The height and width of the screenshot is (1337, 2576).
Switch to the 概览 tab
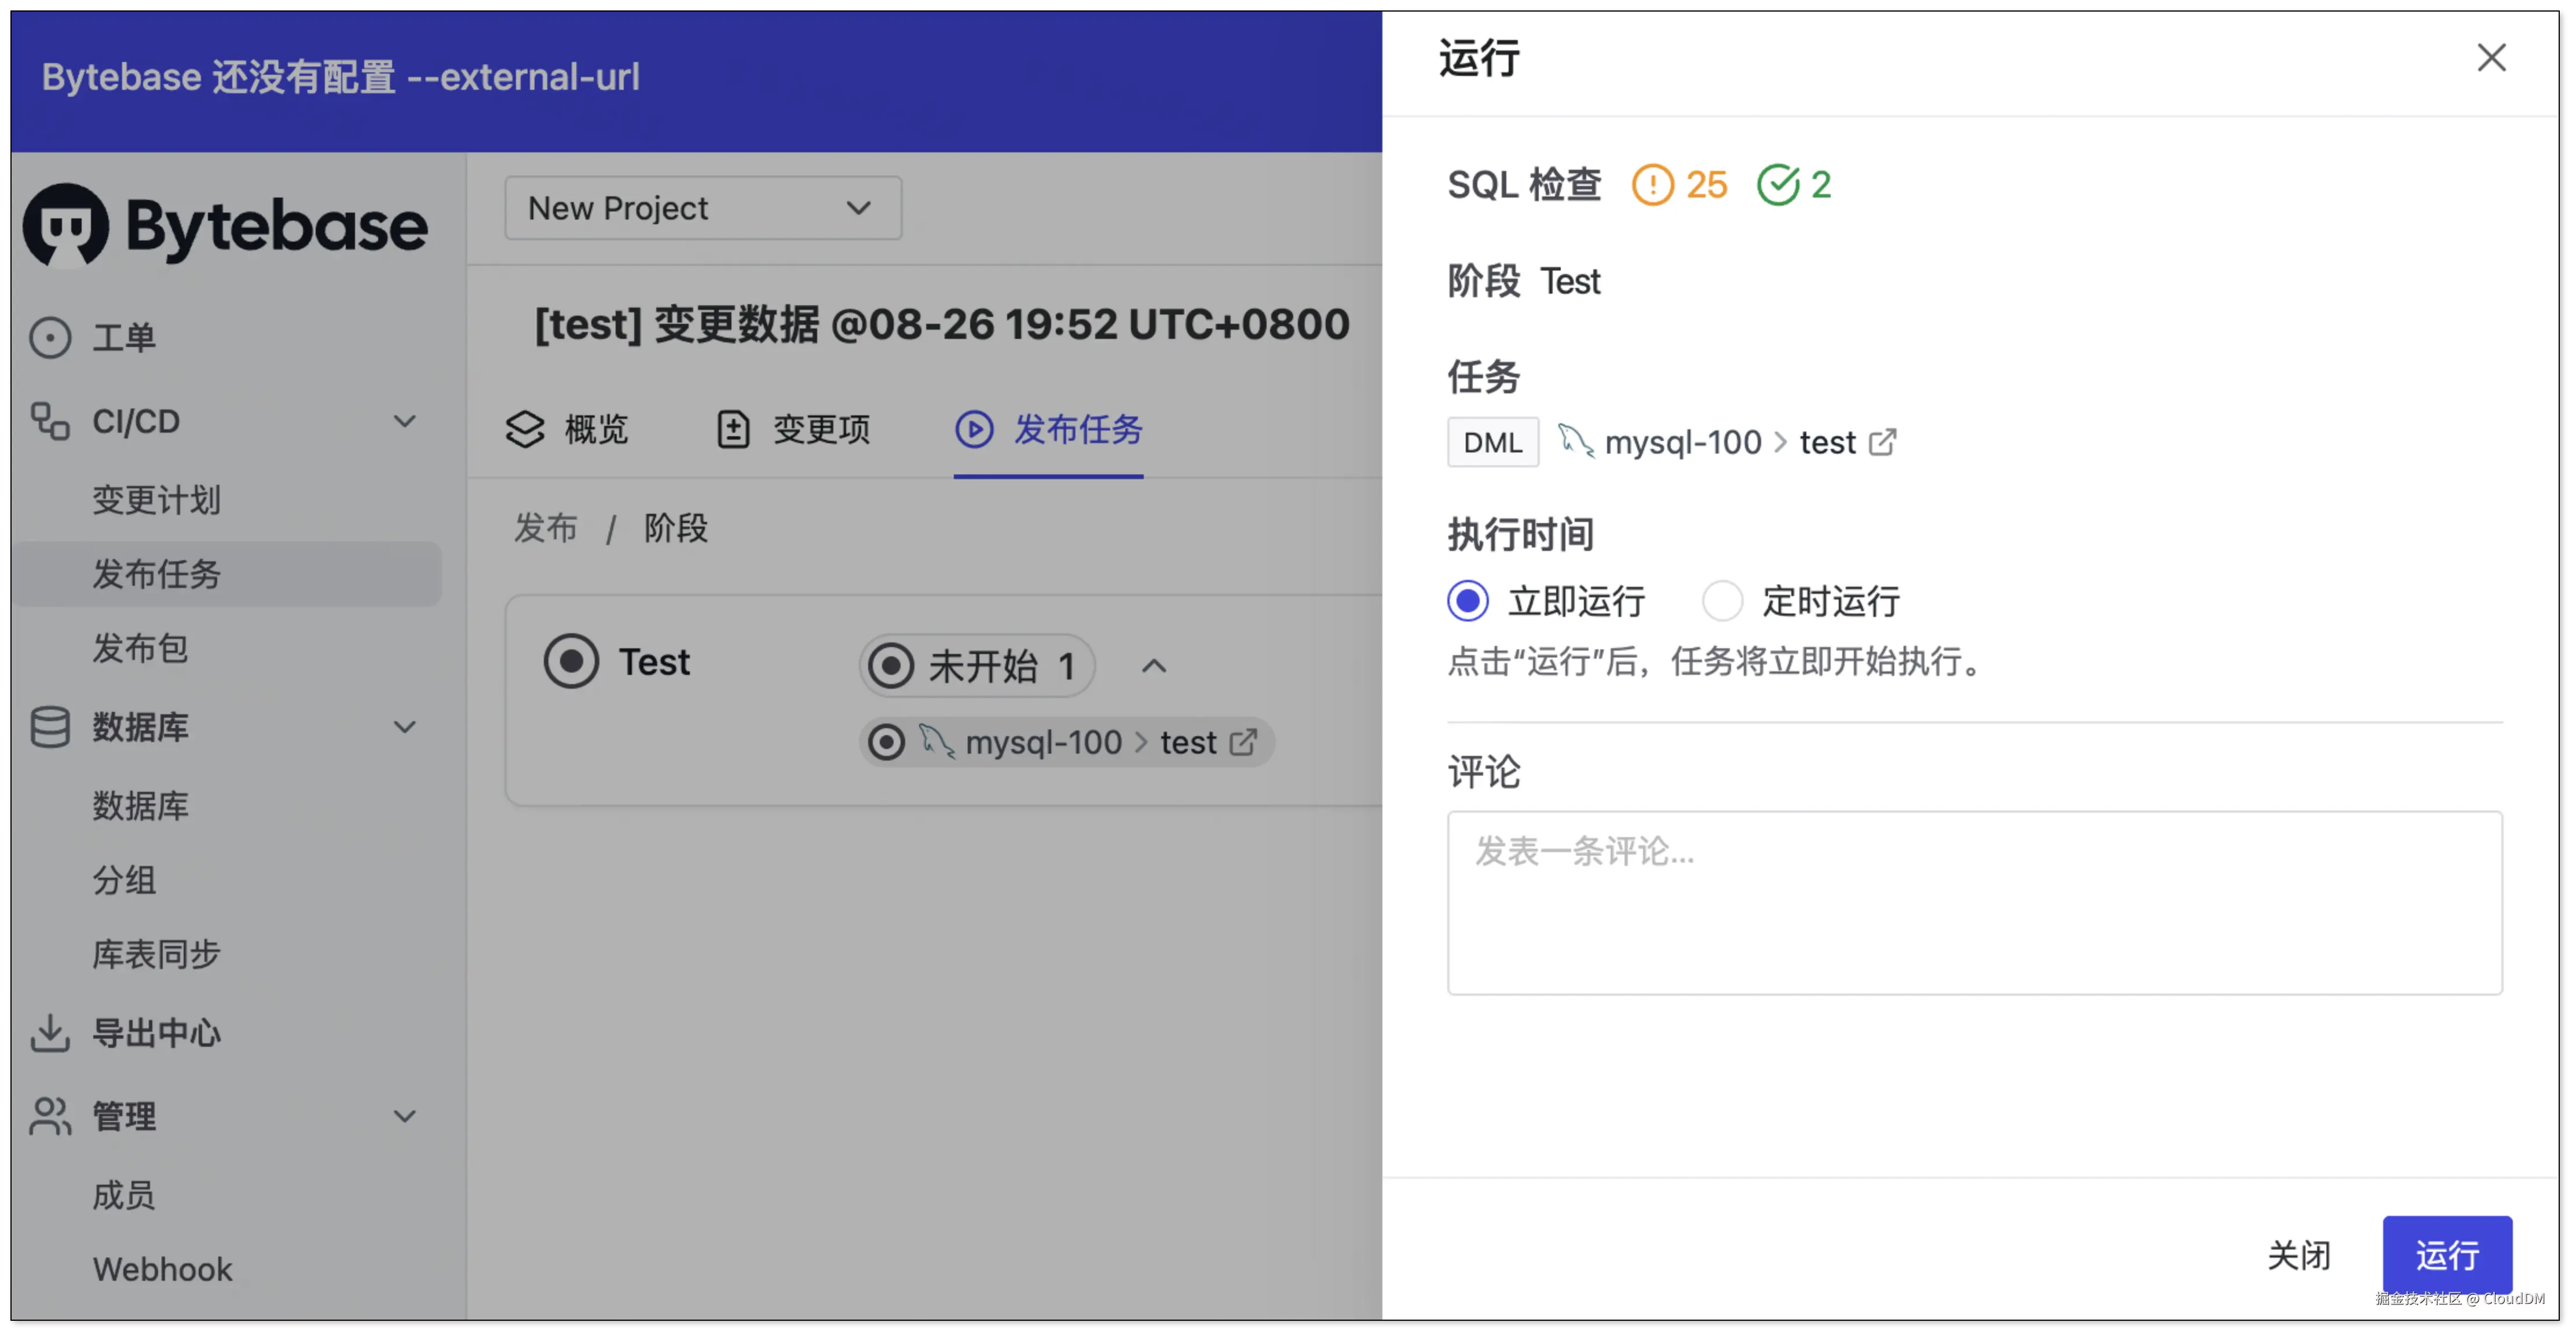click(567, 429)
